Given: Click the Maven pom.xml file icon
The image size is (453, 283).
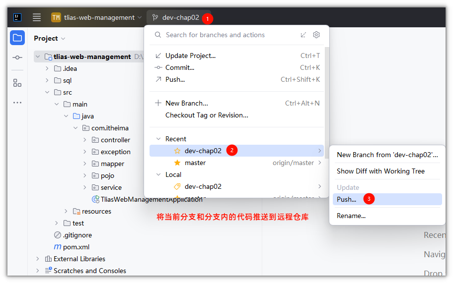Looking at the screenshot, I should coord(58,247).
